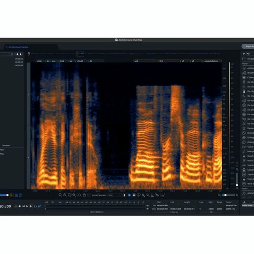Click the overview waveform view box
This screenshot has height=254, width=254.
(80, 54)
